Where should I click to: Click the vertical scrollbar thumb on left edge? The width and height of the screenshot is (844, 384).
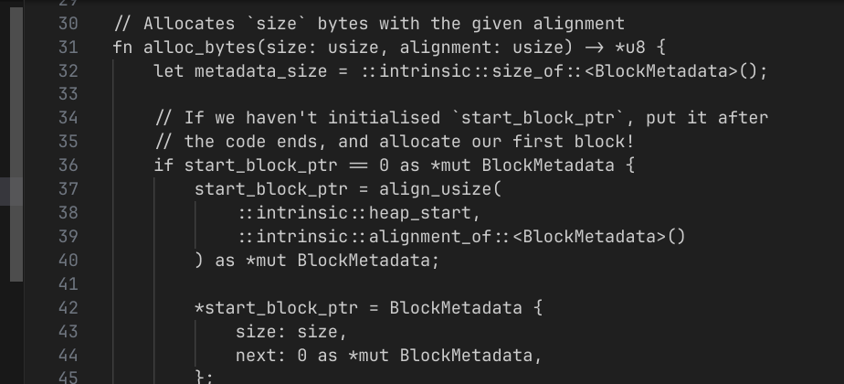tap(16, 144)
